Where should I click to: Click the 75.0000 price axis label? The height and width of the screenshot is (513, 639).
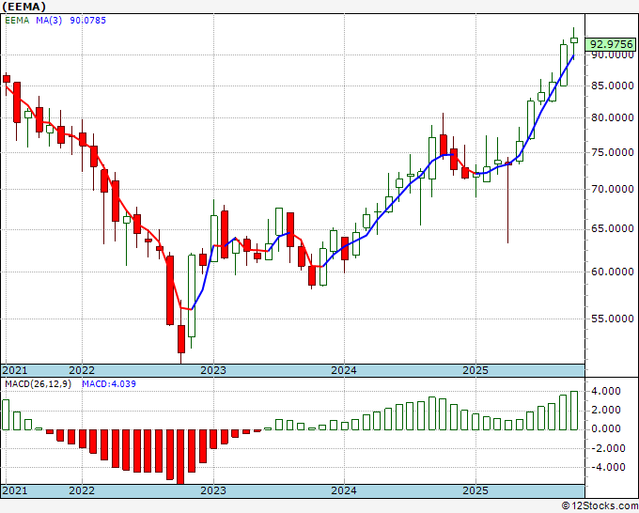(x=612, y=153)
